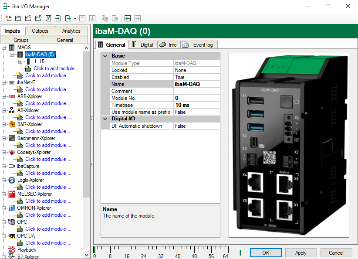This screenshot has height=259, width=358.
Task: Click the new configuration toolbar icon
Action: [8, 18]
